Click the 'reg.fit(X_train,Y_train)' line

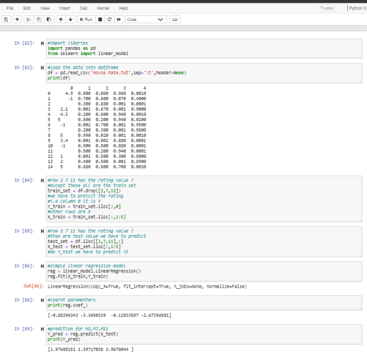click(78, 276)
